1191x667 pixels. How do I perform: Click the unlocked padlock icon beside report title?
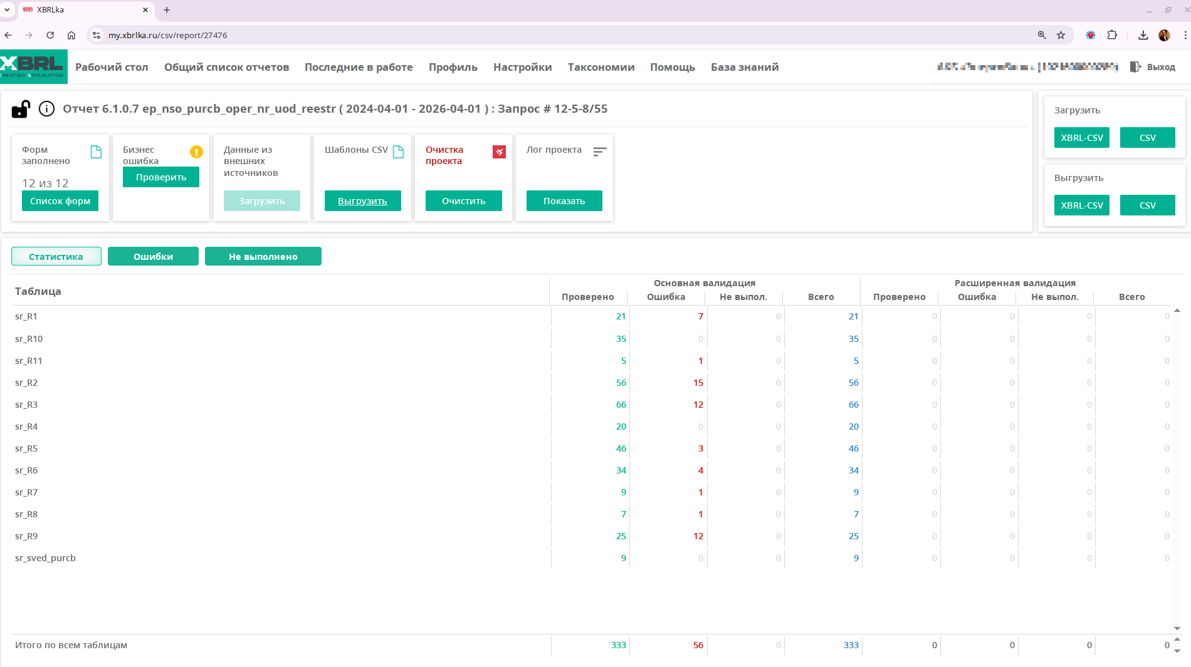[x=21, y=109]
